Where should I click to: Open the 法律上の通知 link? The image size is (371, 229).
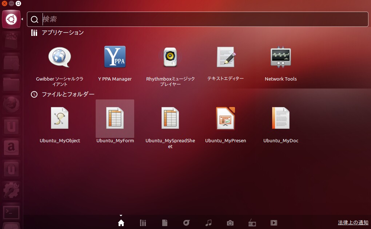pyautogui.click(x=353, y=222)
